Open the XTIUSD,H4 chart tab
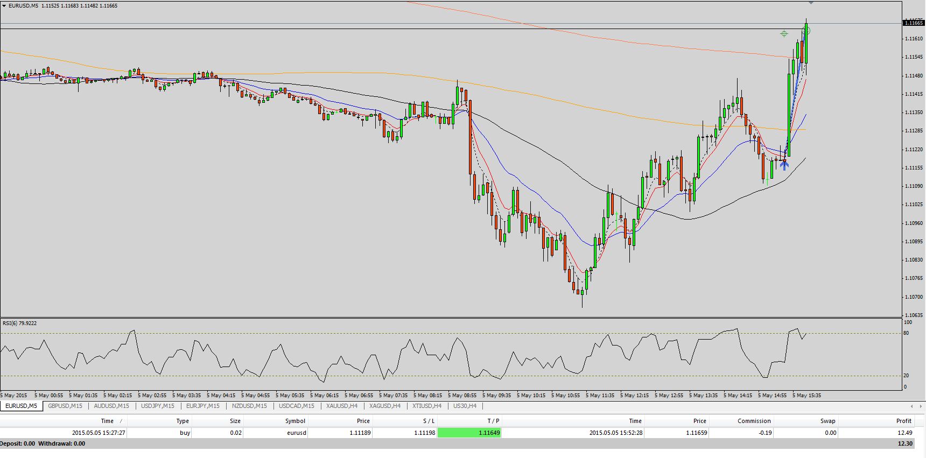The image size is (926, 458). 426,406
